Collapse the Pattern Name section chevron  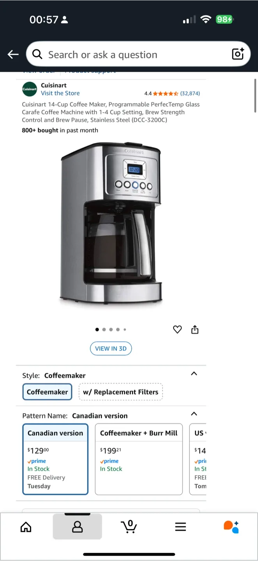pos(194,414)
